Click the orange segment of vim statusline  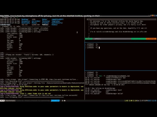tap(151, 39)
